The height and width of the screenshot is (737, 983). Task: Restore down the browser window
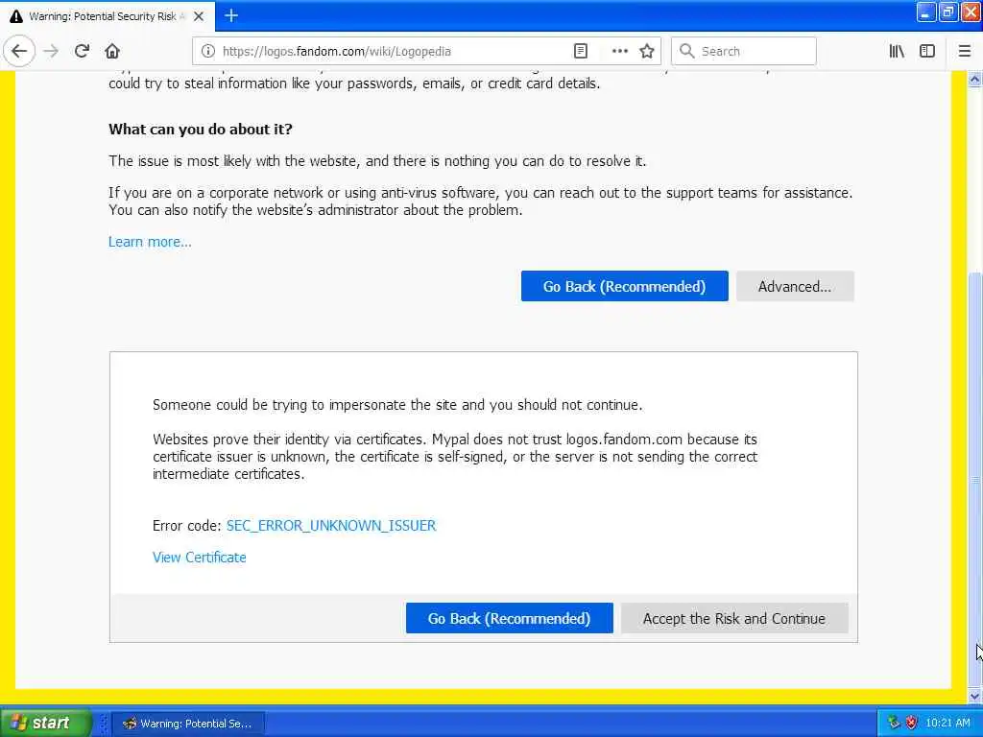pos(947,13)
